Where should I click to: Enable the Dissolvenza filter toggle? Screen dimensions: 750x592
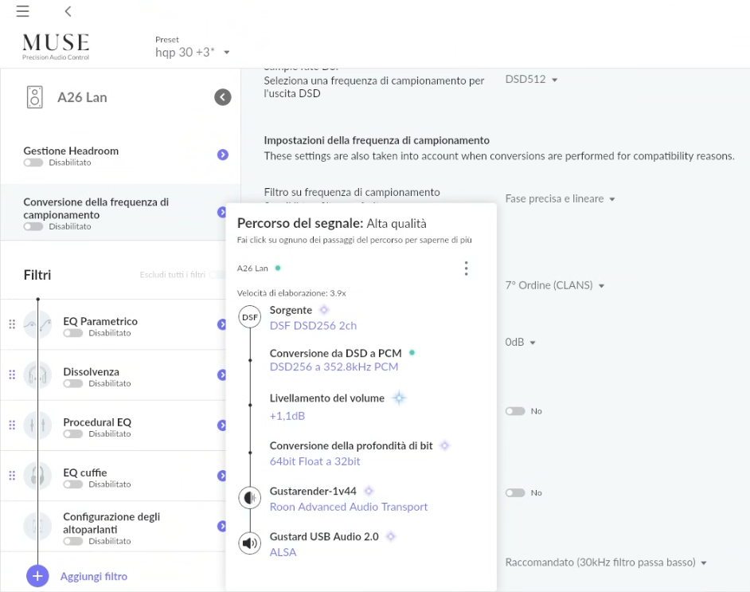tap(73, 383)
